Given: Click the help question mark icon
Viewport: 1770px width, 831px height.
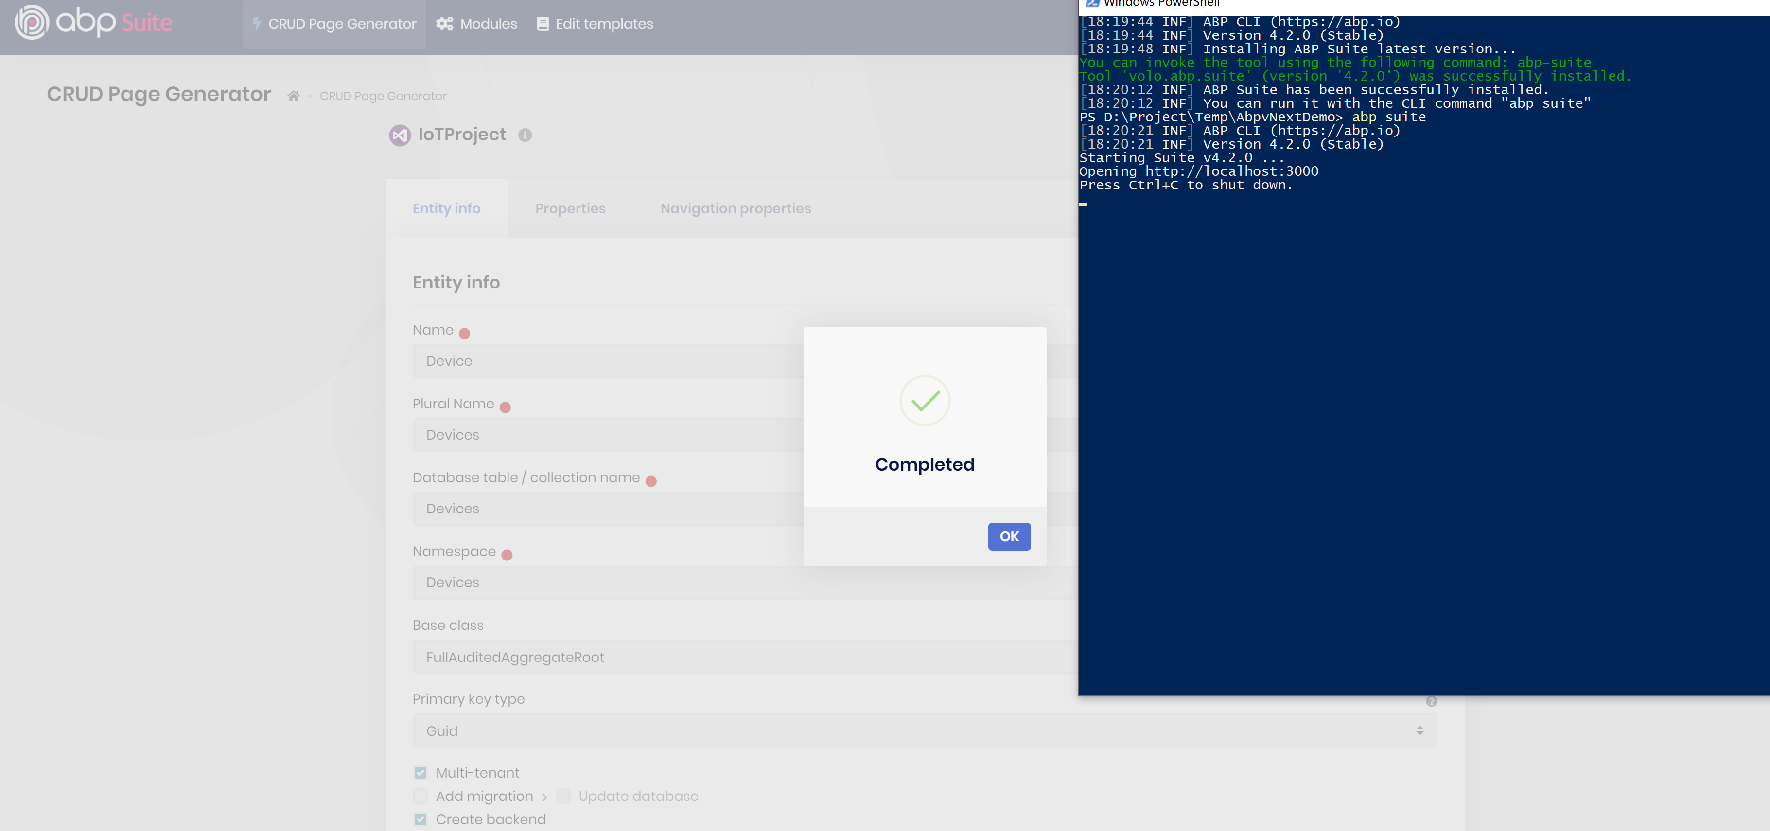Looking at the screenshot, I should pyautogui.click(x=1431, y=701).
